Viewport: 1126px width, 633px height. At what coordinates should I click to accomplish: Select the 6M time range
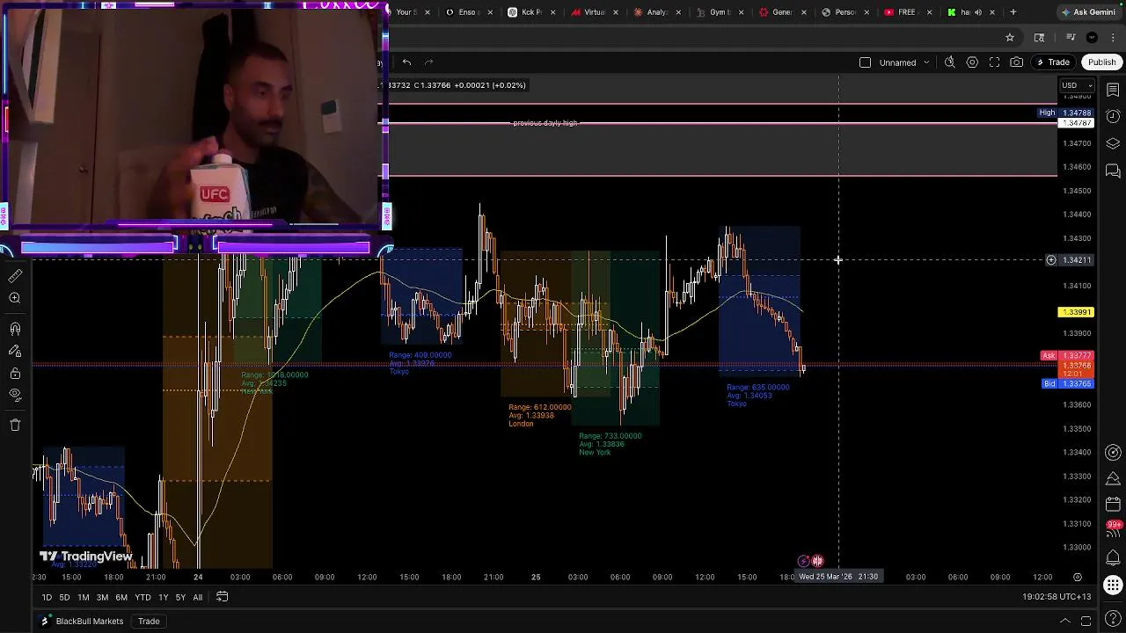[x=121, y=598]
